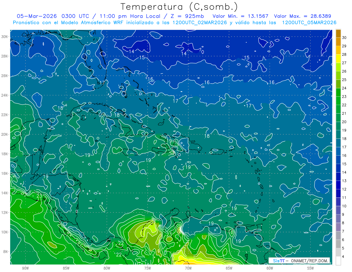Viewport: 352px width, 272px height.
Task: Click the color bar label "20"
Action: point(344,122)
